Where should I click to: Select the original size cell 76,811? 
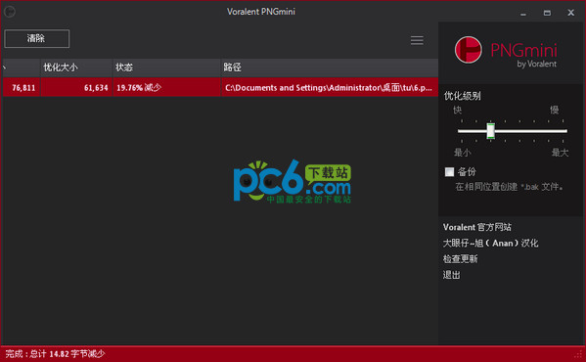[22, 87]
